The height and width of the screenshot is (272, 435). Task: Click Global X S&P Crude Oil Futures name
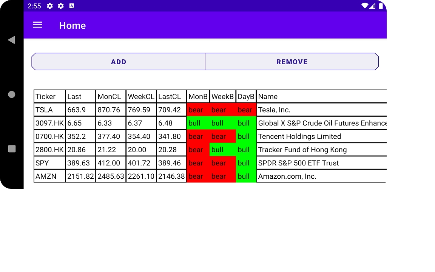tap(322, 123)
